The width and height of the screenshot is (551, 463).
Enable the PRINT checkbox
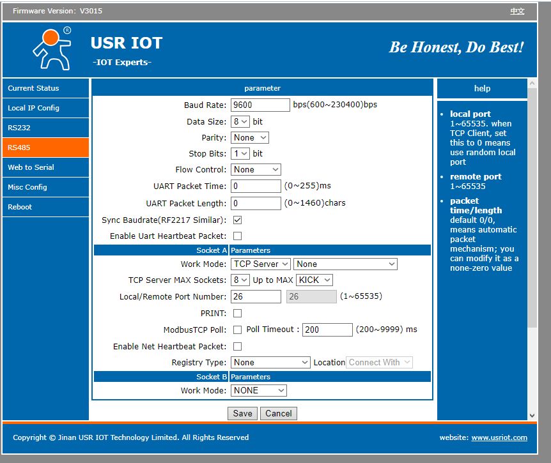tap(238, 313)
